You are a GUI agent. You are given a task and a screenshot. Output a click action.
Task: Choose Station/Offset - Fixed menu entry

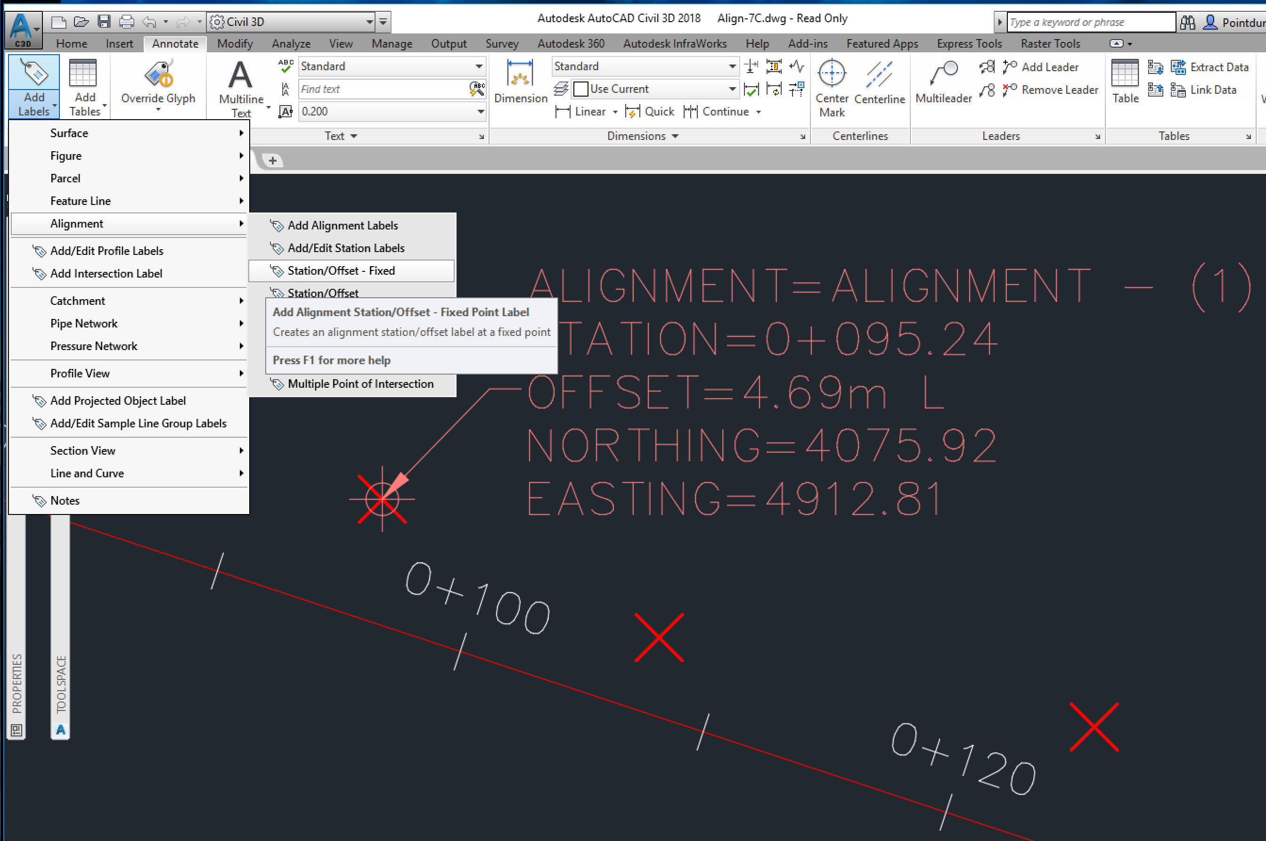341,271
